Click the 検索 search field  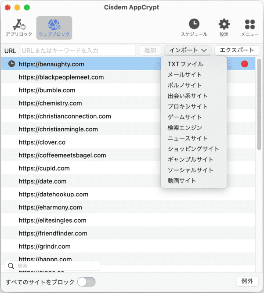(52, 266)
